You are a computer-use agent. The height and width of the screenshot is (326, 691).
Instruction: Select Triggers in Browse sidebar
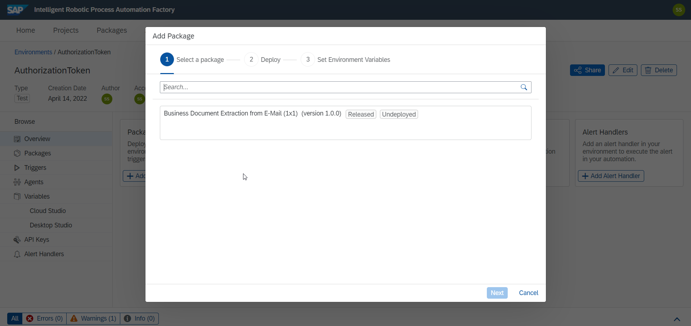coord(56,168)
